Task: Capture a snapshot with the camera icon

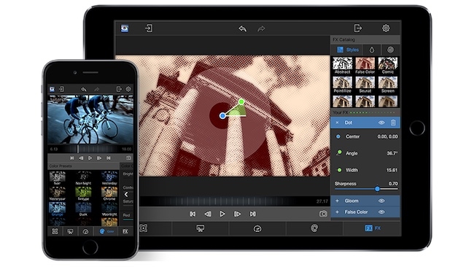Action: [x=323, y=214]
